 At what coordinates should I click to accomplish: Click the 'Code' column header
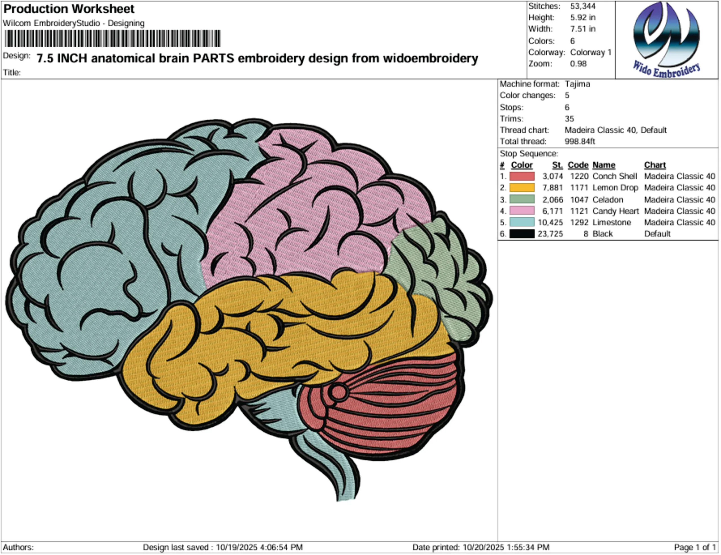coord(578,165)
